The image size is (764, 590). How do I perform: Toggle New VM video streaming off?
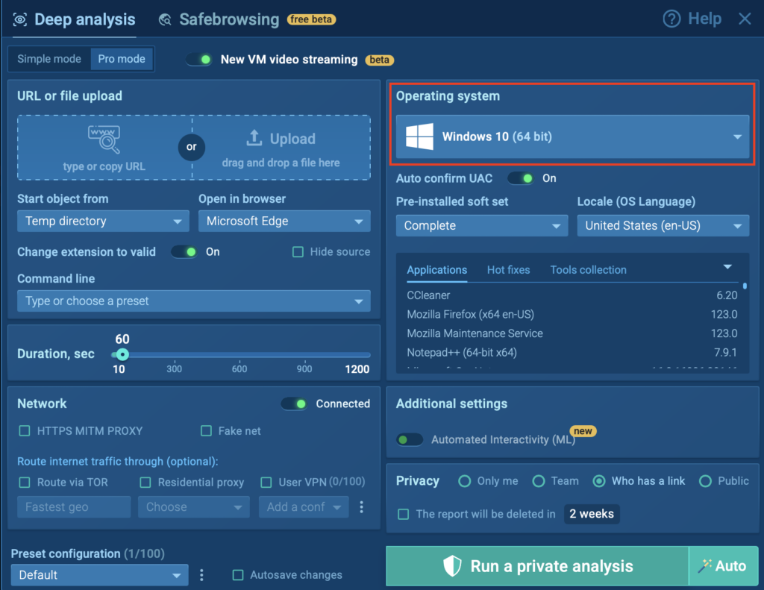(x=199, y=60)
